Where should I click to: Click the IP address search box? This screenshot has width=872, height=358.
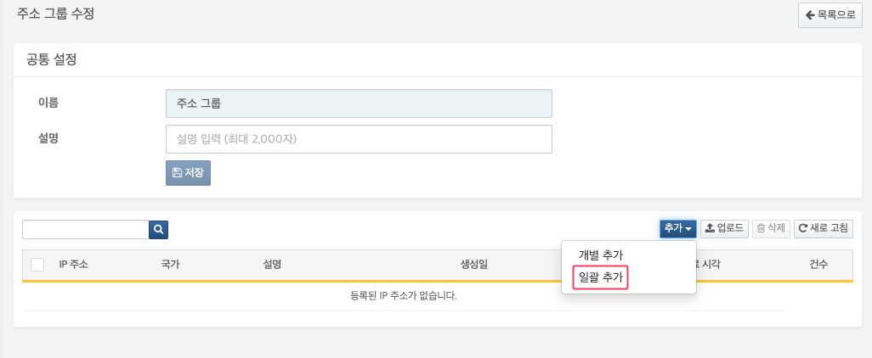pyautogui.click(x=85, y=229)
